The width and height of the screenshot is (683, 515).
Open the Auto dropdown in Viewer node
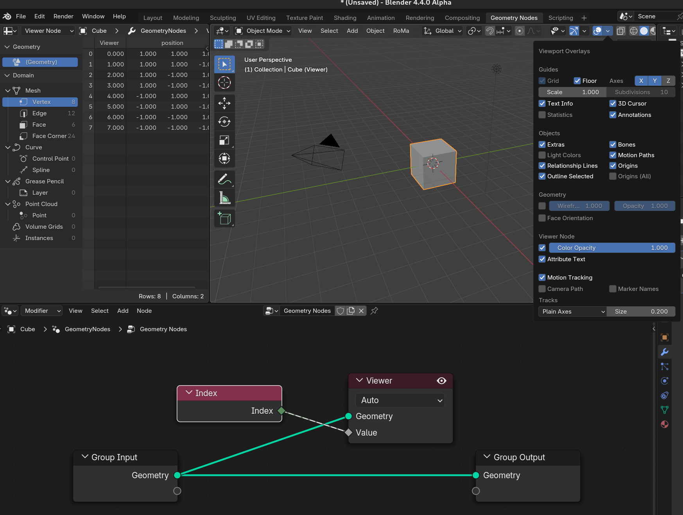click(400, 400)
